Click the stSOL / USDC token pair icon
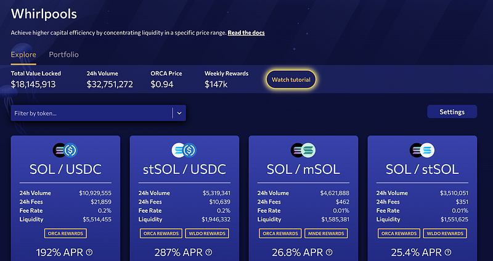The image size is (493, 261). (x=184, y=149)
